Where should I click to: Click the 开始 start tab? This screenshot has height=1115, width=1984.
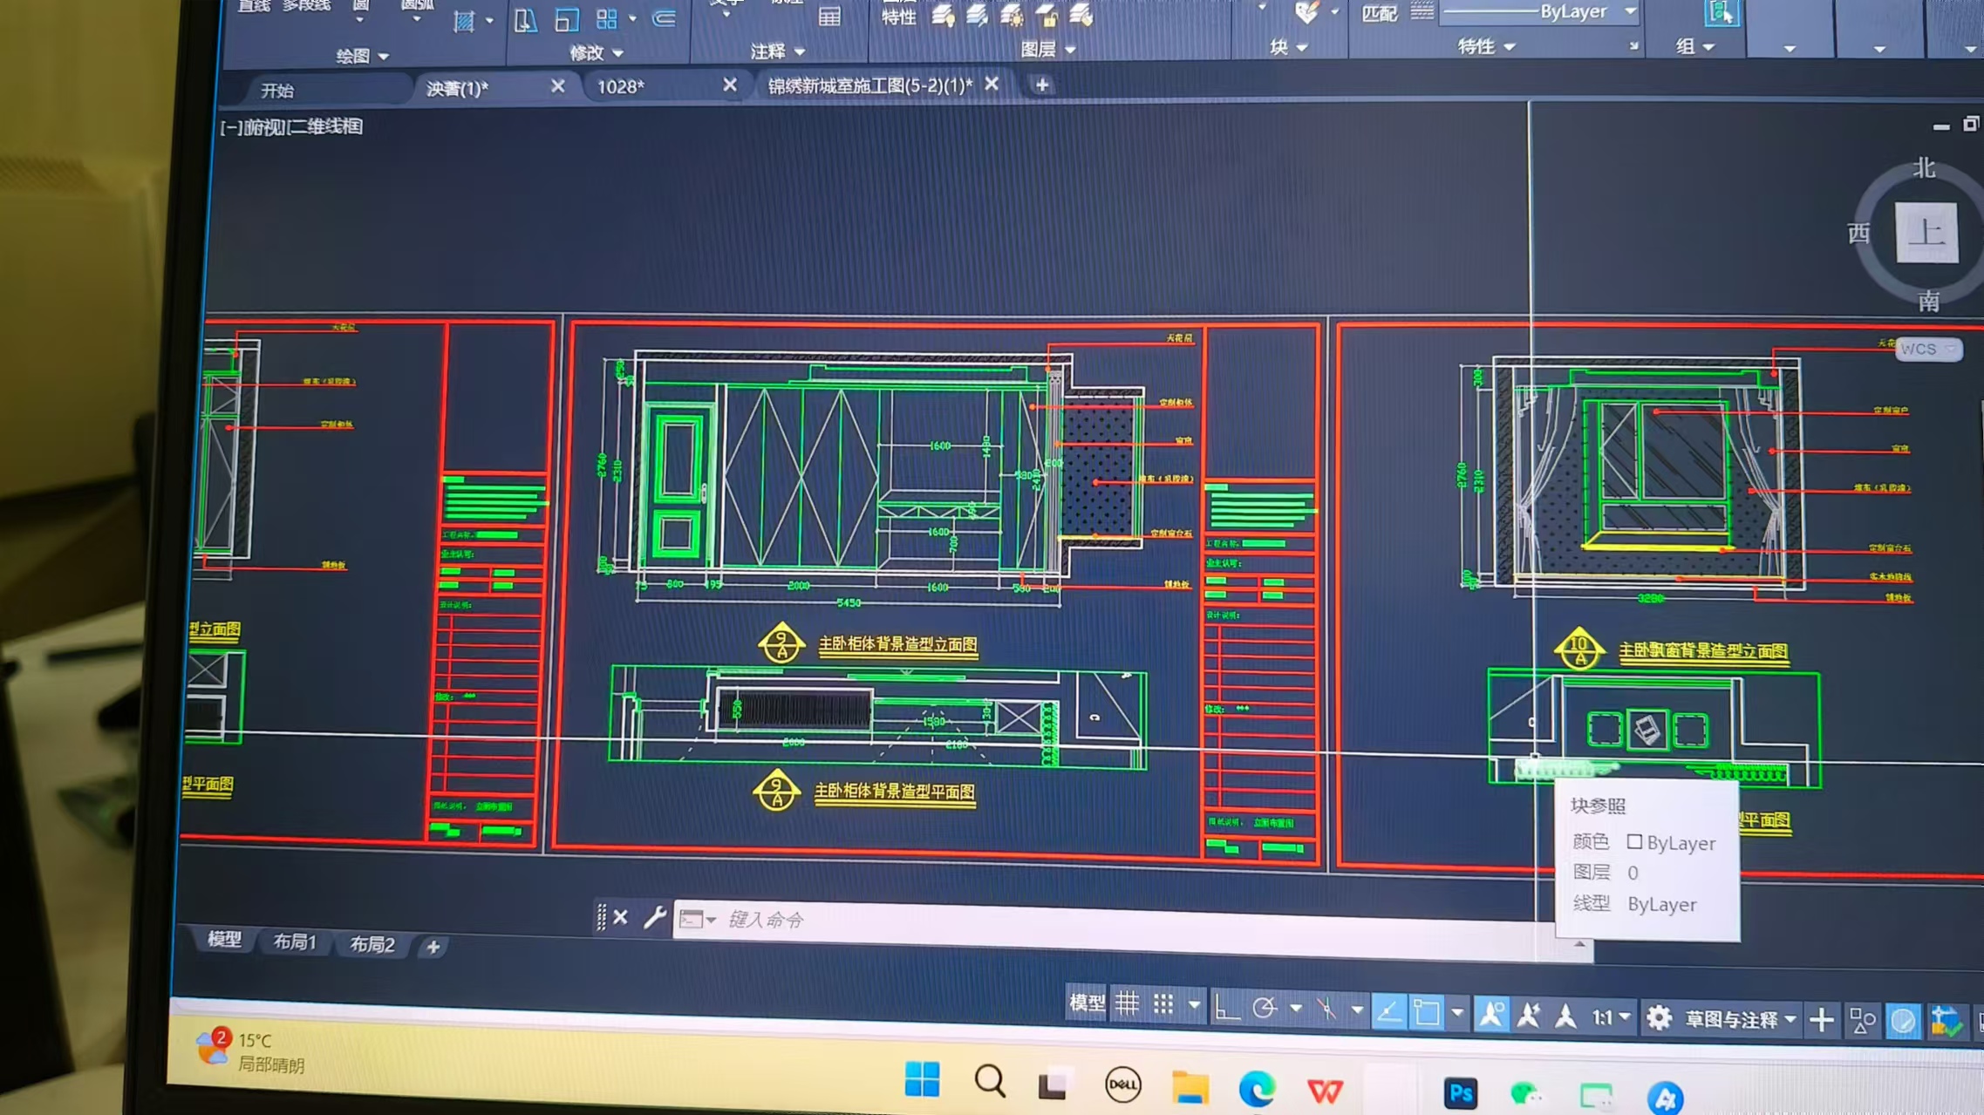click(x=277, y=90)
